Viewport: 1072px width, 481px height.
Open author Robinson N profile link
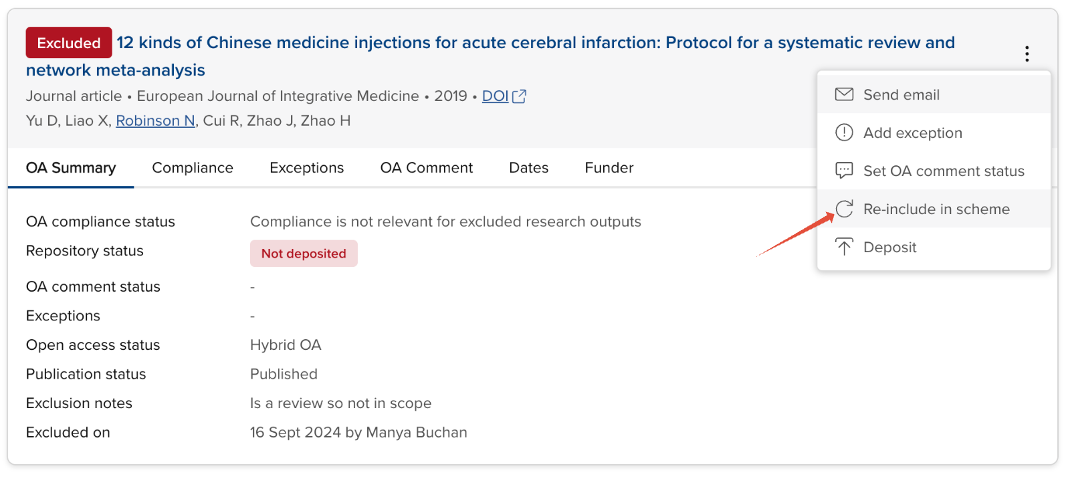coord(155,121)
